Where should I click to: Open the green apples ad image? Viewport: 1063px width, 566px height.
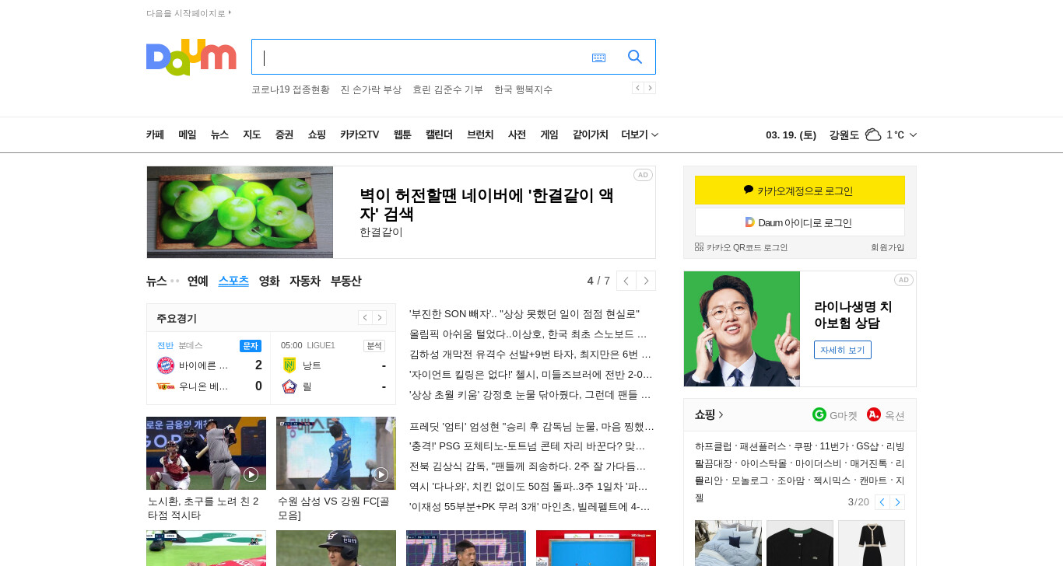click(x=240, y=212)
